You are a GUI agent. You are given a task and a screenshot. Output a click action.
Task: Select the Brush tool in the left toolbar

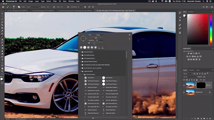(x=2, y=37)
